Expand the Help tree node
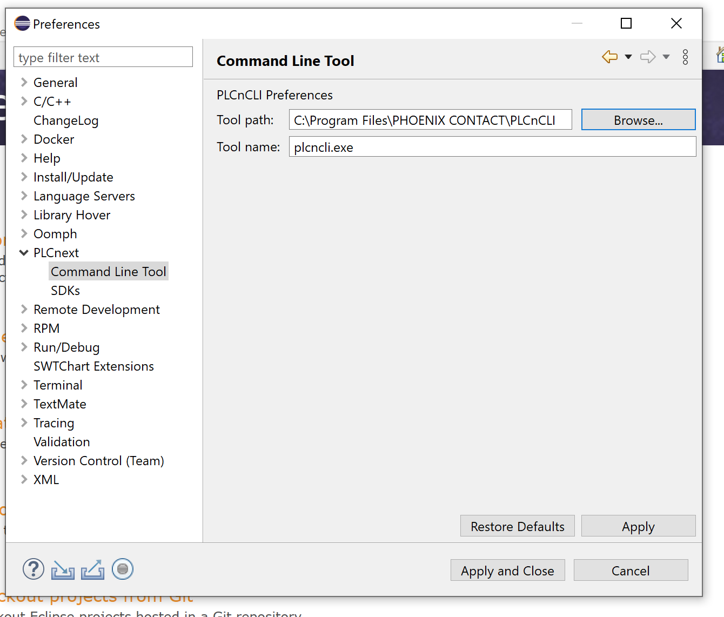Image resolution: width=724 pixels, height=617 pixels. [24, 158]
